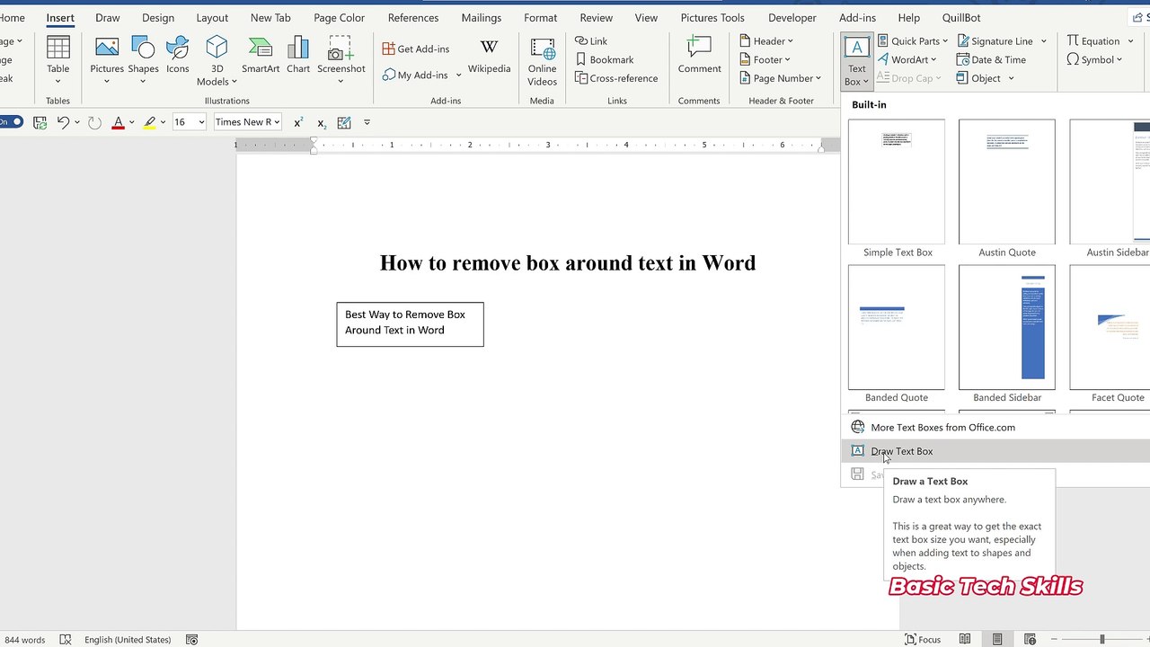Apply superscript formatting
The image size is (1150, 647).
[298, 122]
